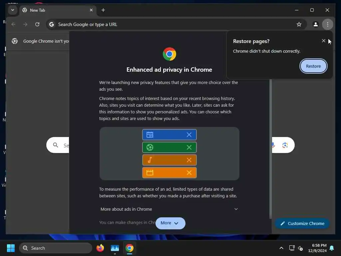Click the Google Lens search icon
Viewport: 341px width, 256px height.
(x=285, y=145)
